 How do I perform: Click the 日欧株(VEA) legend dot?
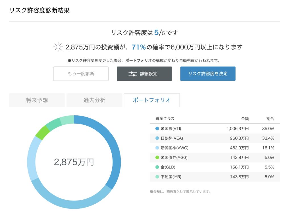pyautogui.click(x=157, y=138)
